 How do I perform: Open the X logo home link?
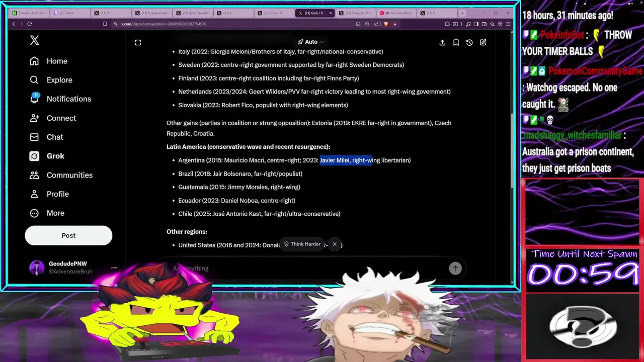34,40
